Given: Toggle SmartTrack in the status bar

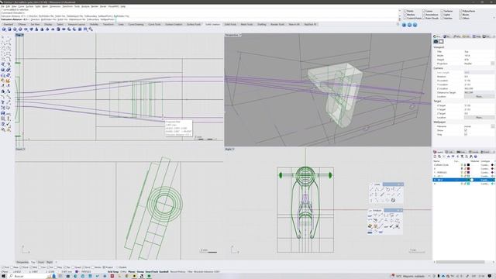Looking at the screenshot, I should pos(152,272).
